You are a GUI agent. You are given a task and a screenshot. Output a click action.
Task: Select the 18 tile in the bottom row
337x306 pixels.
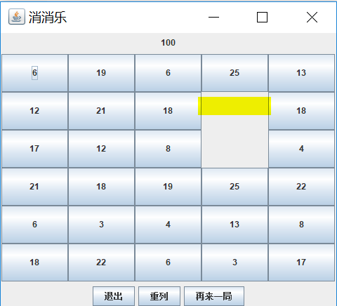point(34,262)
